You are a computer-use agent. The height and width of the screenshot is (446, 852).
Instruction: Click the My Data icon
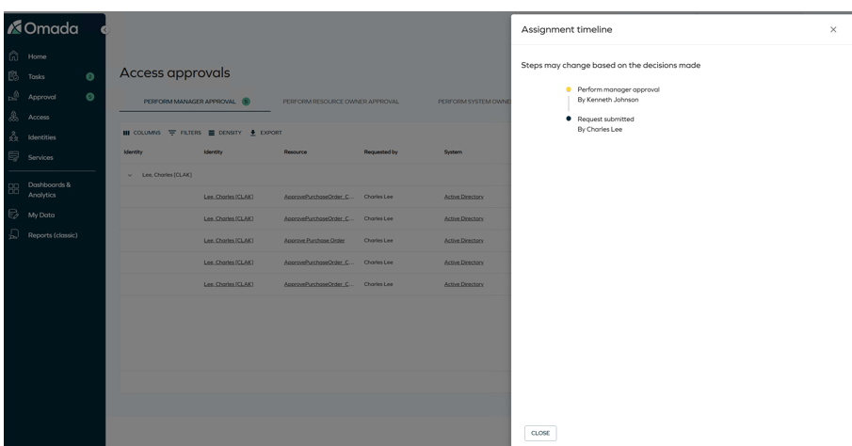pyautogui.click(x=13, y=215)
